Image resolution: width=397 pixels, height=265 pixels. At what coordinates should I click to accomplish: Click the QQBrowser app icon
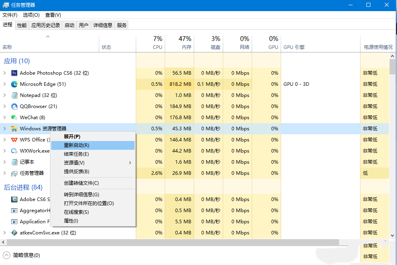coord(13,106)
